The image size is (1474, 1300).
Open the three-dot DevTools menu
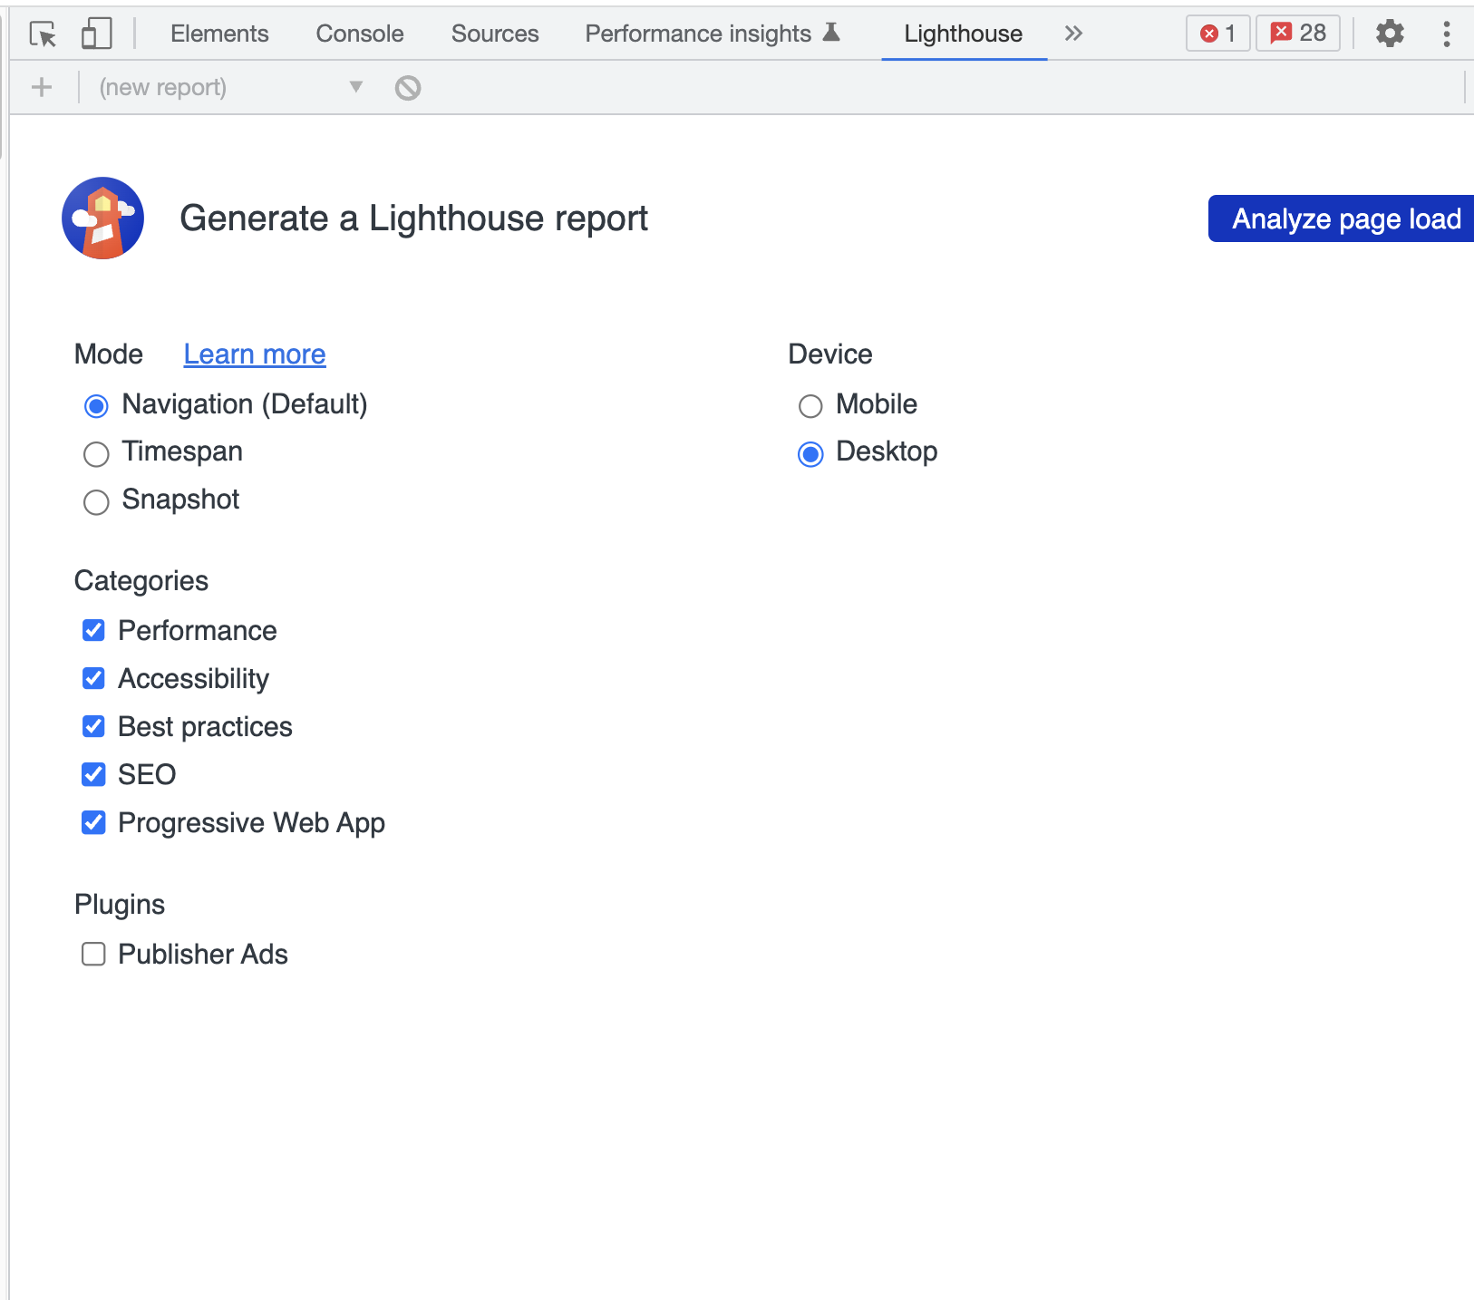click(1447, 34)
